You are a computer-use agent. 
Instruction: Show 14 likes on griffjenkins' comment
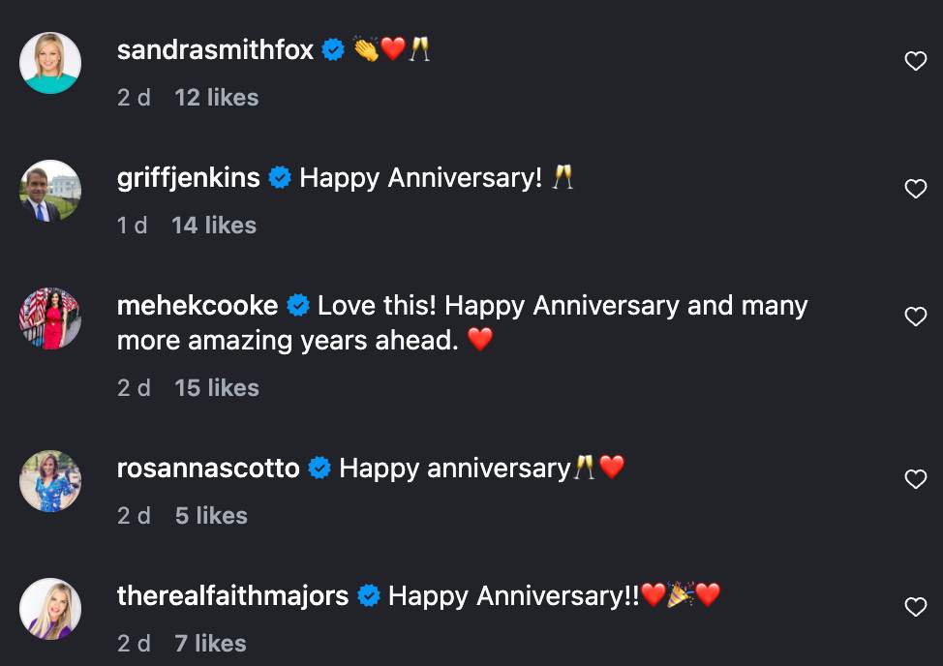[213, 226]
